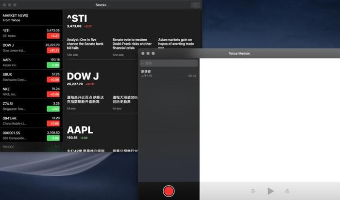The image size is (340, 200).
Task: Click the 193.18 price under AAPL heading
Action: tap(72, 138)
